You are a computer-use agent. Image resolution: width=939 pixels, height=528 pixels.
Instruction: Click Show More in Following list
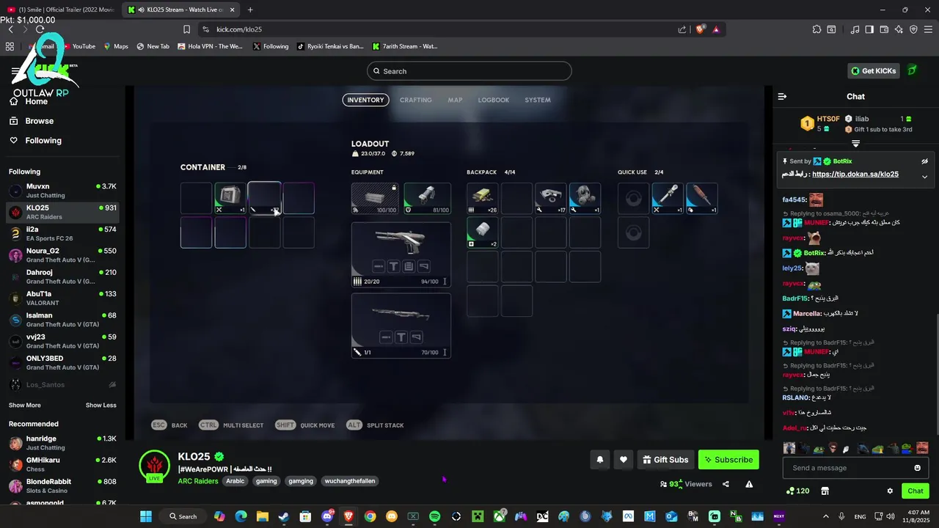point(25,405)
